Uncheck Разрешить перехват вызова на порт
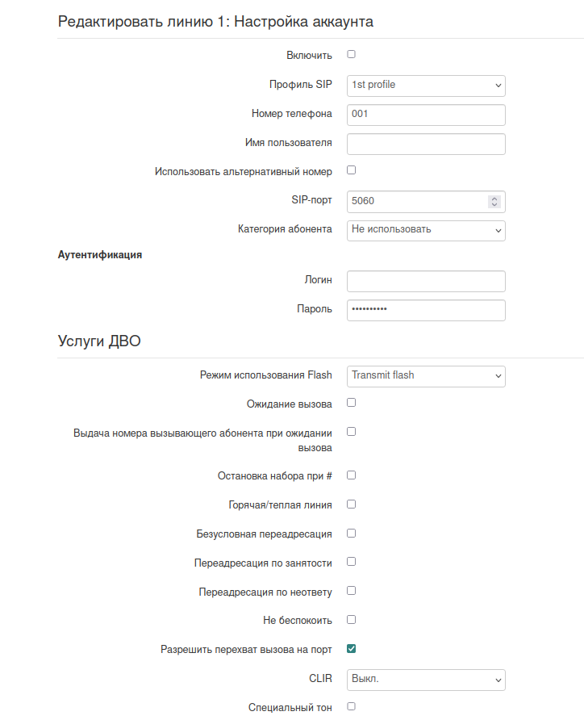This screenshot has height=720, width=584. pyautogui.click(x=351, y=648)
